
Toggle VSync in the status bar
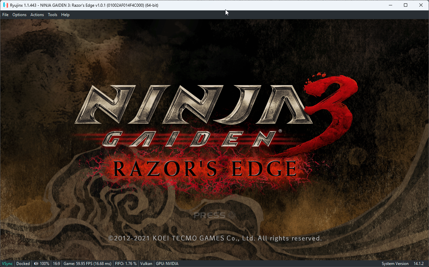click(x=7, y=264)
